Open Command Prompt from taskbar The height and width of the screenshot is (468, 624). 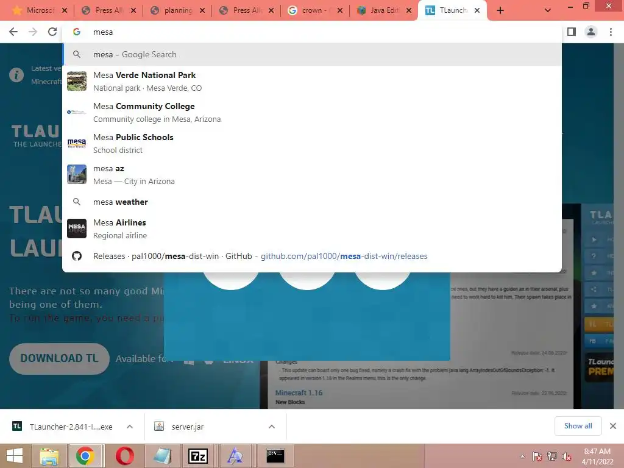(x=275, y=456)
